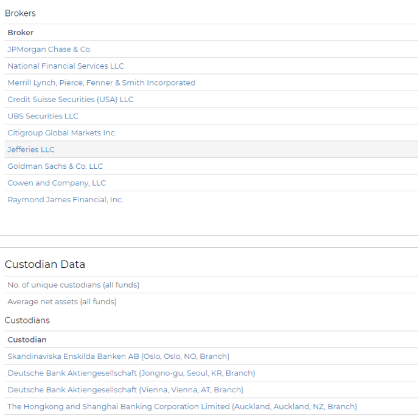The width and height of the screenshot is (418, 416).
Task: Open Citigroup Global Markets Inc. link
Action: pos(62,133)
